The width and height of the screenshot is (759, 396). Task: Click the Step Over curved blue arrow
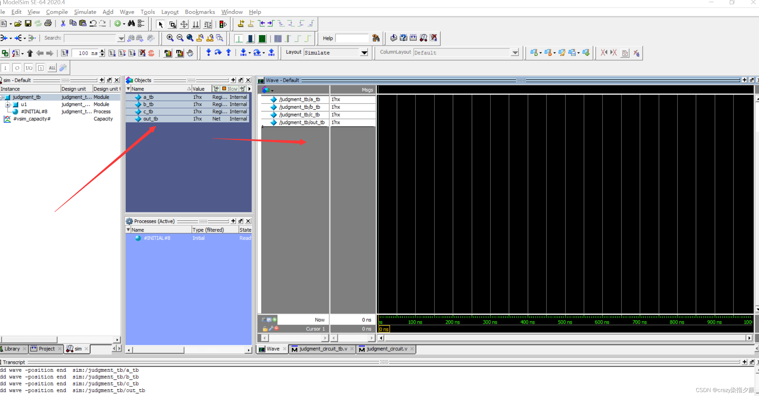pyautogui.click(x=218, y=53)
